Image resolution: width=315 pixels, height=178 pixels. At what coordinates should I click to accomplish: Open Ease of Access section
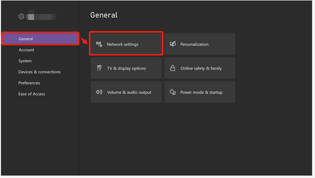(32, 94)
